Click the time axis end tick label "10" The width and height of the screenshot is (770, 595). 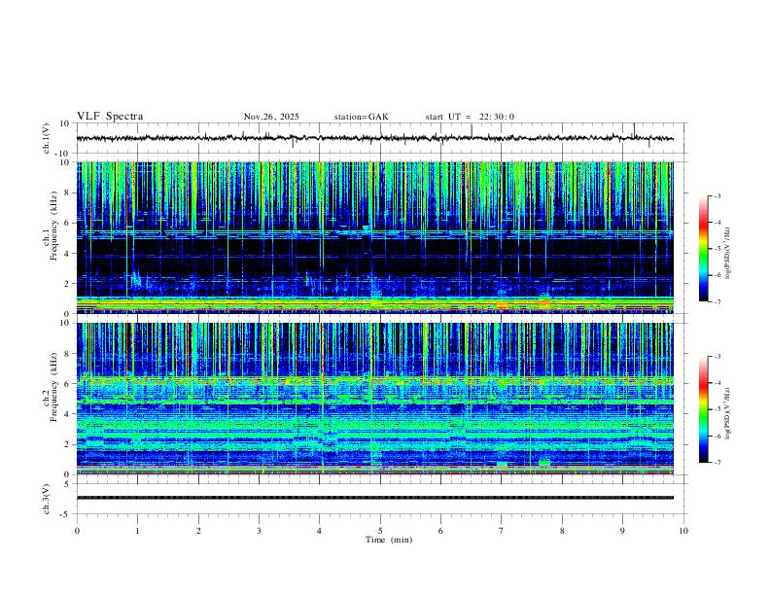pos(683,531)
